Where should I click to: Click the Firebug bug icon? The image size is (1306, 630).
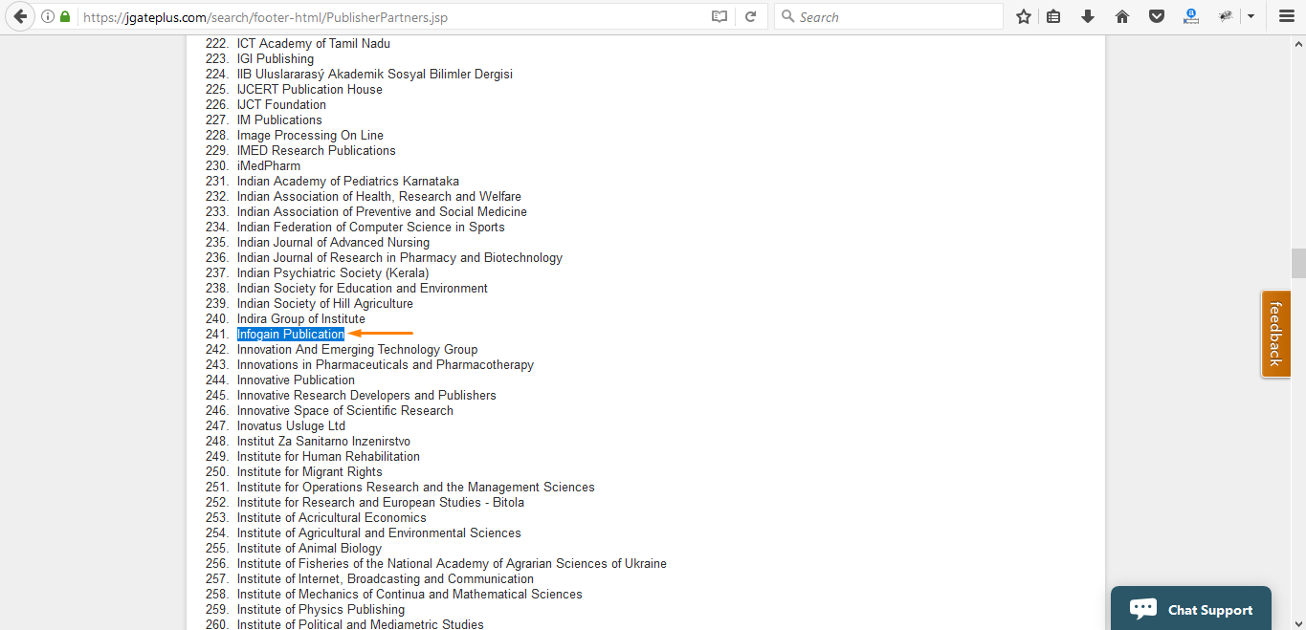pos(1225,17)
